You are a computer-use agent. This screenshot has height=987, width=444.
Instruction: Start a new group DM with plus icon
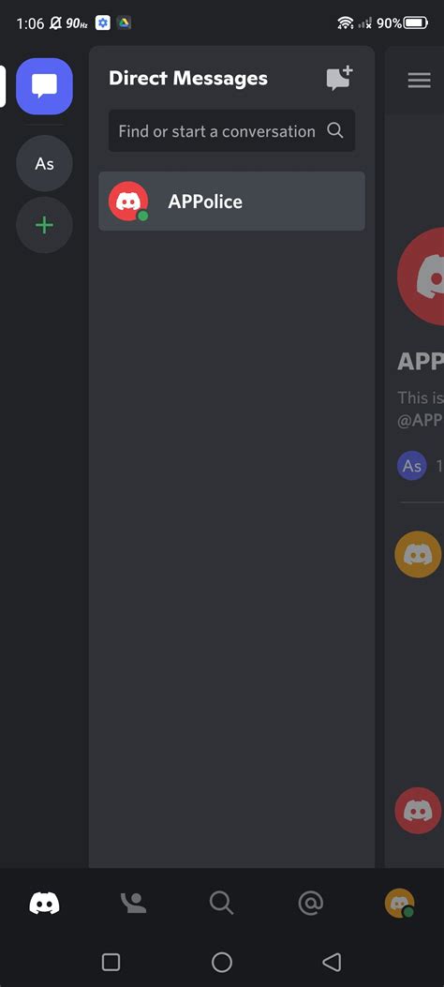pos(340,79)
